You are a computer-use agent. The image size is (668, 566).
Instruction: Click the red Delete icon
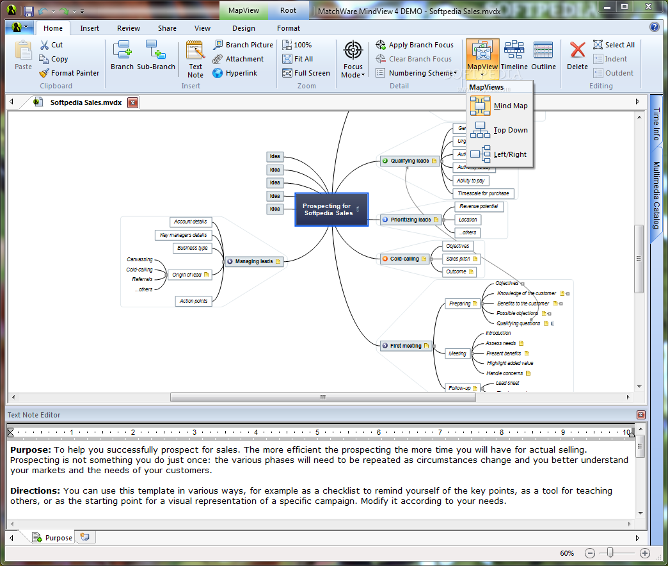click(577, 49)
